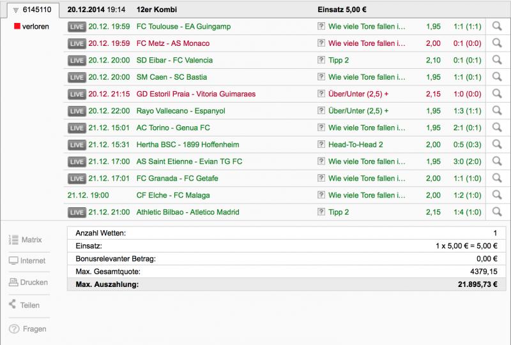This screenshot has height=345, width=511.
Task: Click magnifier icon for Athletic Bilbao - Atletico Madrid
Action: tap(497, 212)
